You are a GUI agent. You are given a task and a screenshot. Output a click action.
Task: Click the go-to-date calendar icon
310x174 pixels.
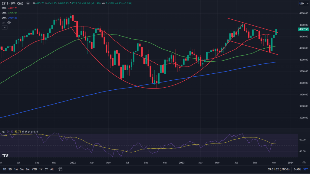pos(60,169)
